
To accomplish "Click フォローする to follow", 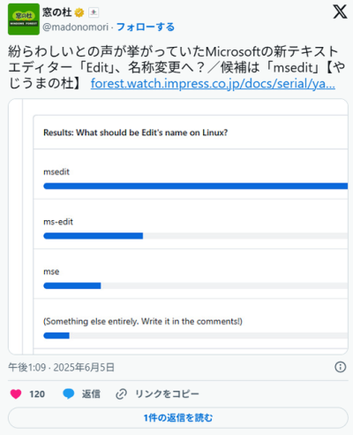I will click(146, 27).
